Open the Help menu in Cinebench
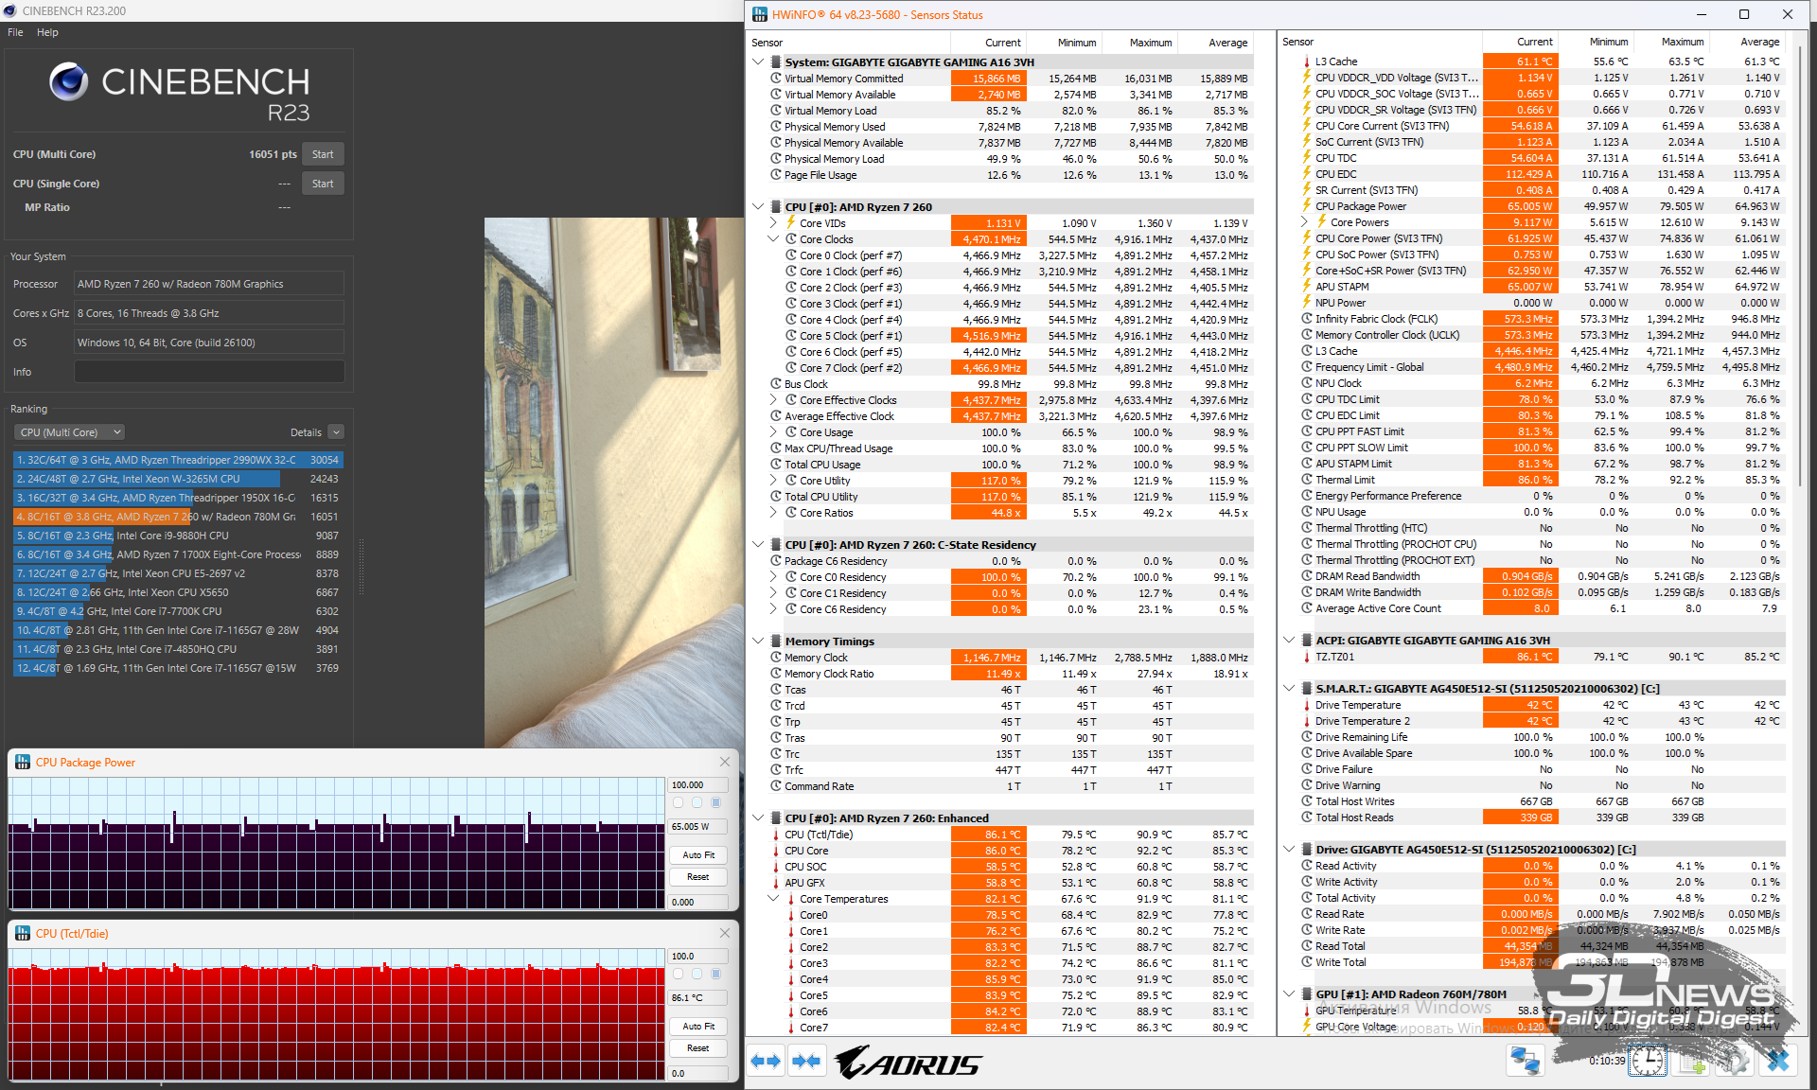This screenshot has height=1090, width=1817. click(47, 32)
